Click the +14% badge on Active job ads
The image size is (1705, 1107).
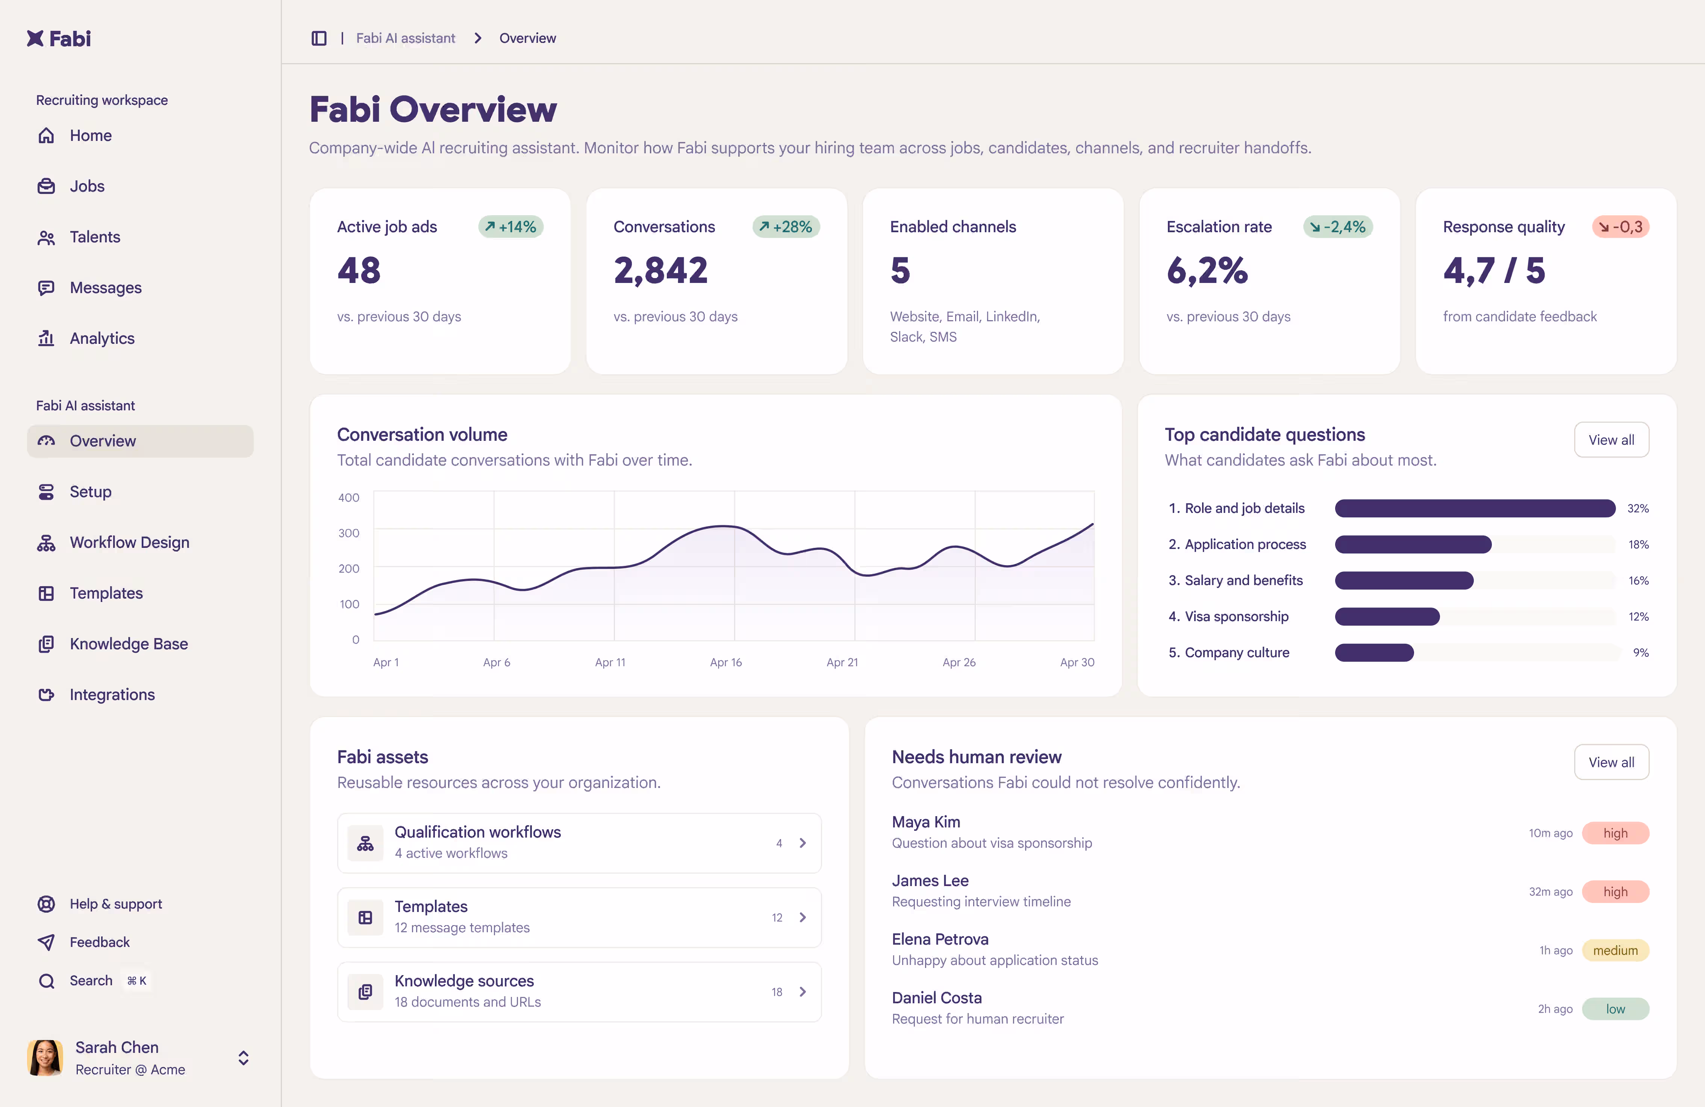click(511, 227)
